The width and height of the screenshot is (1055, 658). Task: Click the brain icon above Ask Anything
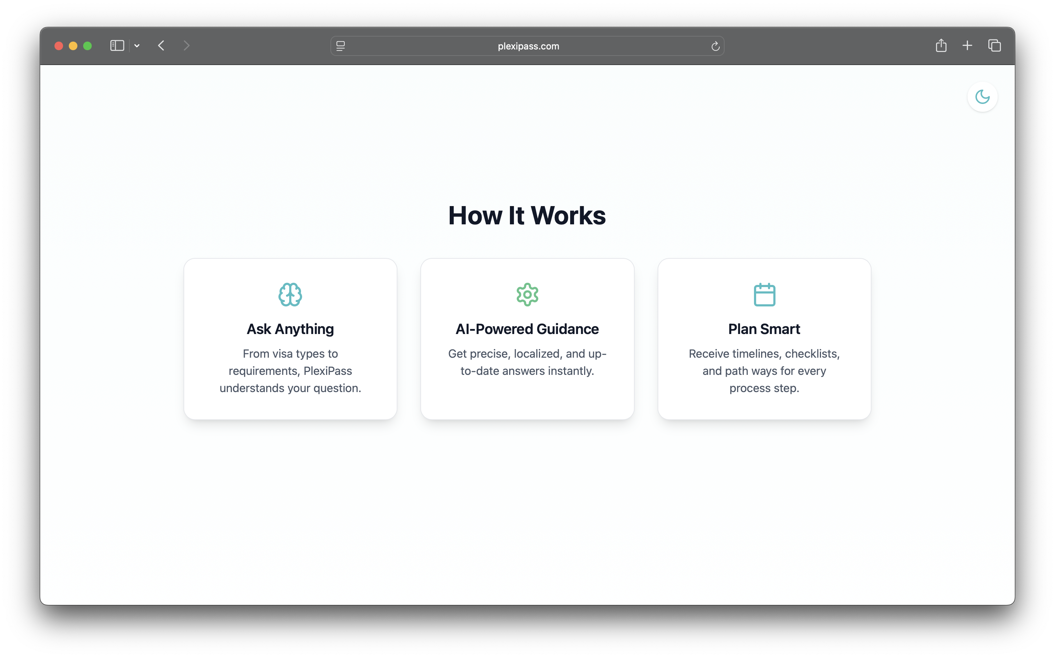pos(290,295)
